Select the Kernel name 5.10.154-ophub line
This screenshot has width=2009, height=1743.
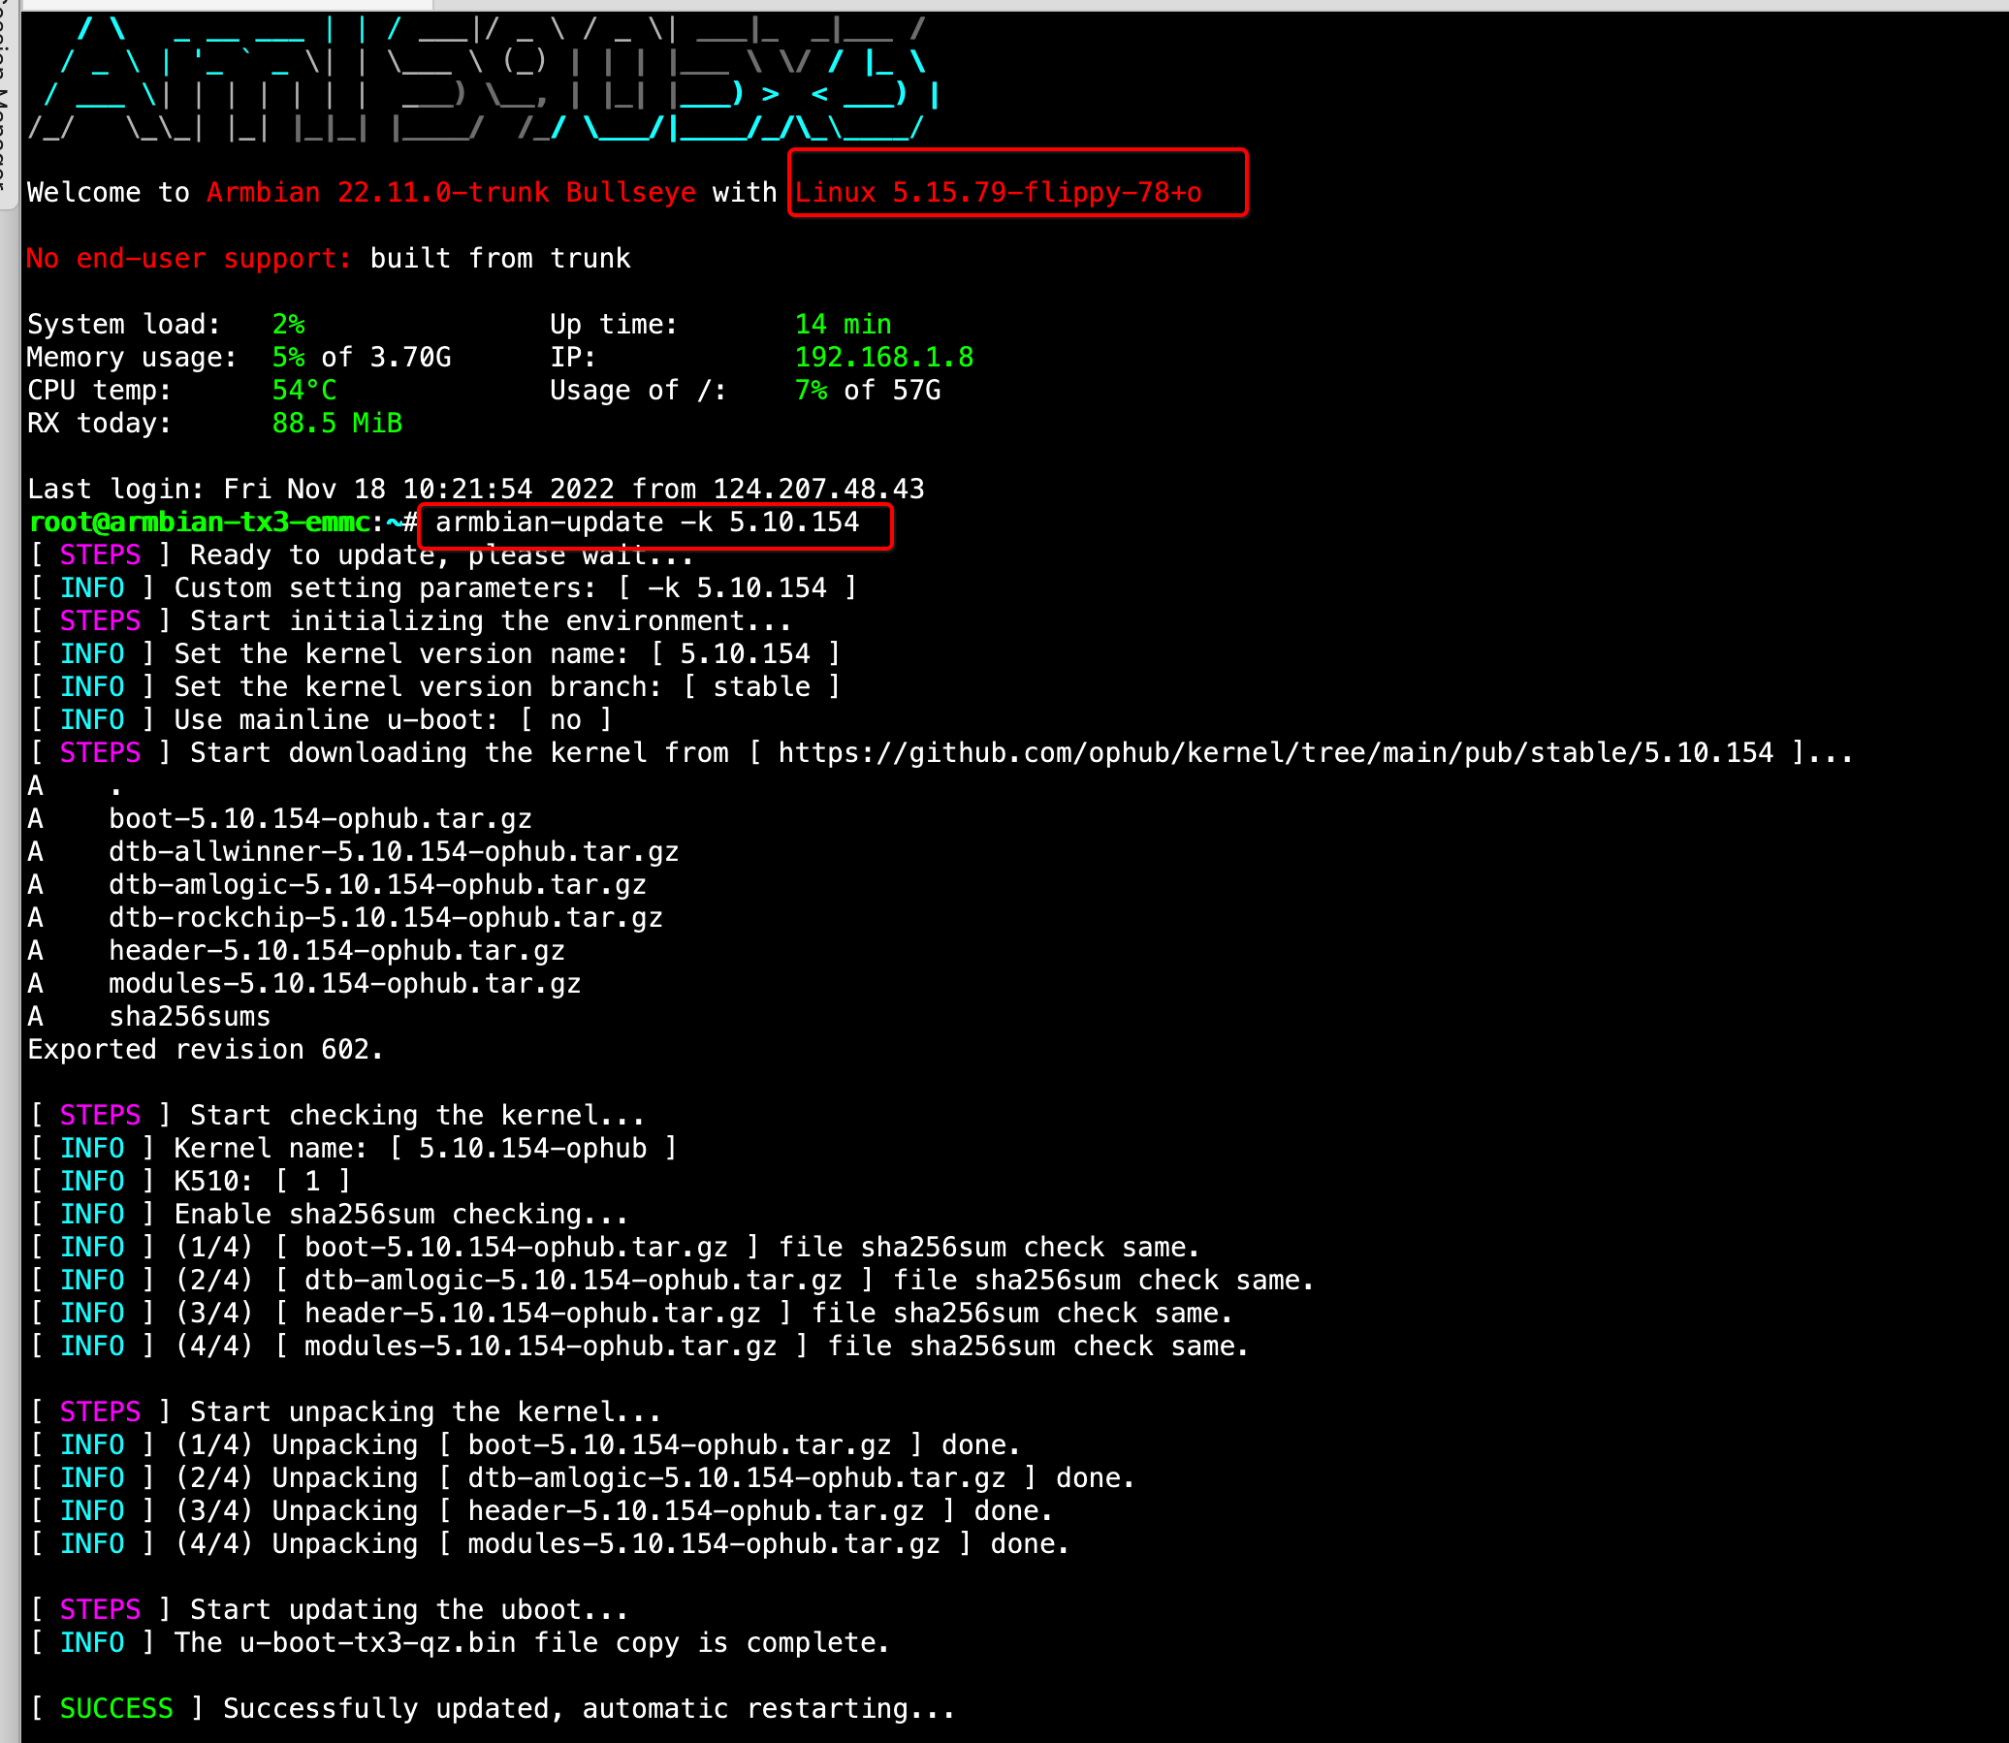pos(350,1148)
